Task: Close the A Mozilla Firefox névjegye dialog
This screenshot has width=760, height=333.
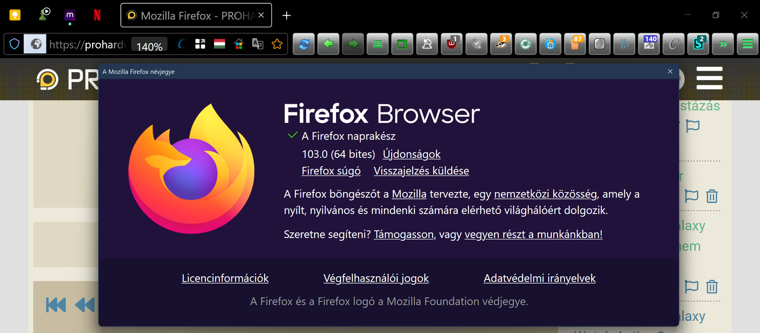Action: (670, 71)
